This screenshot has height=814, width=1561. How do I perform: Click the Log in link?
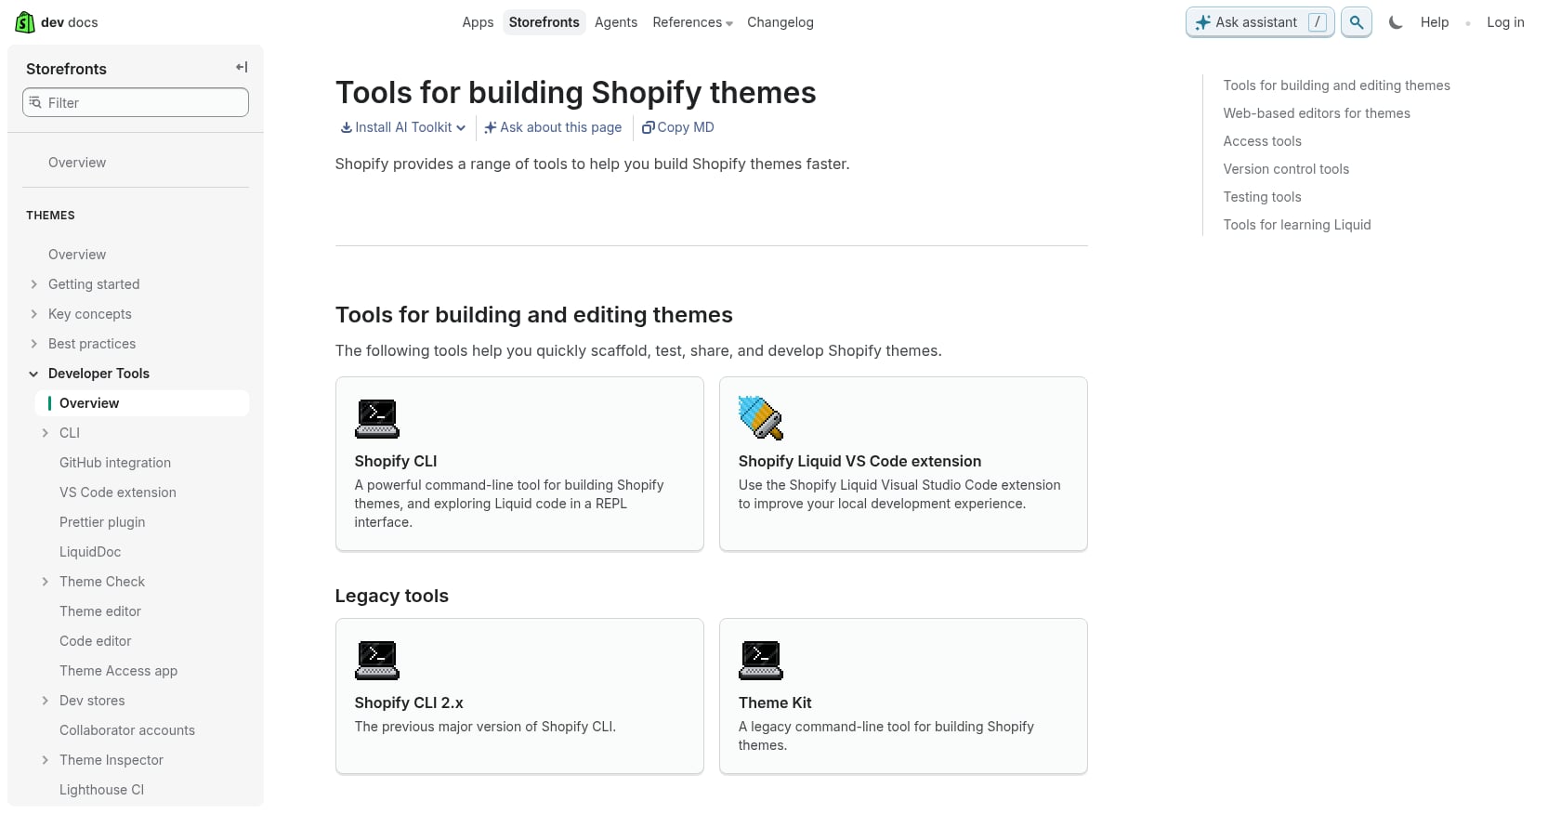(1505, 22)
